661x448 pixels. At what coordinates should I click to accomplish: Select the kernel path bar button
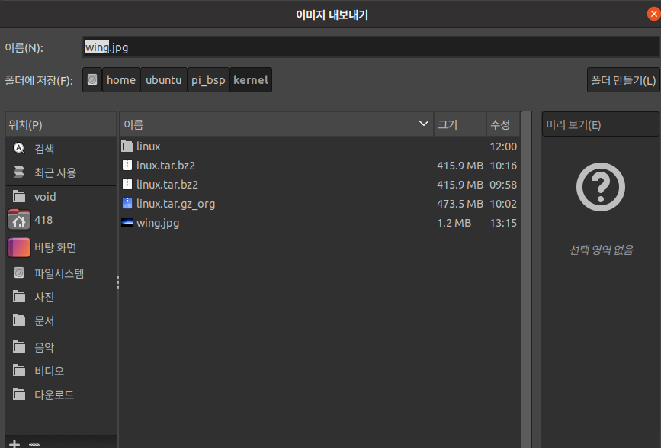251,79
